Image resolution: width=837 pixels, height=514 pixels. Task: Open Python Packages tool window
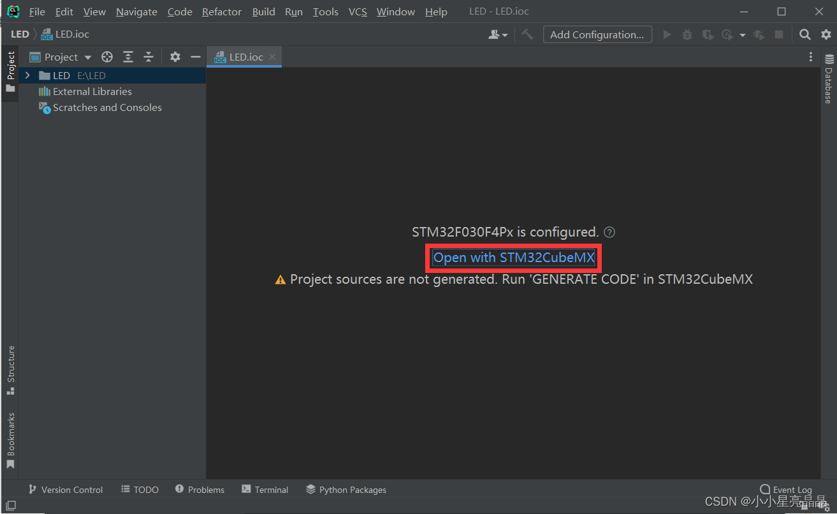tap(346, 490)
